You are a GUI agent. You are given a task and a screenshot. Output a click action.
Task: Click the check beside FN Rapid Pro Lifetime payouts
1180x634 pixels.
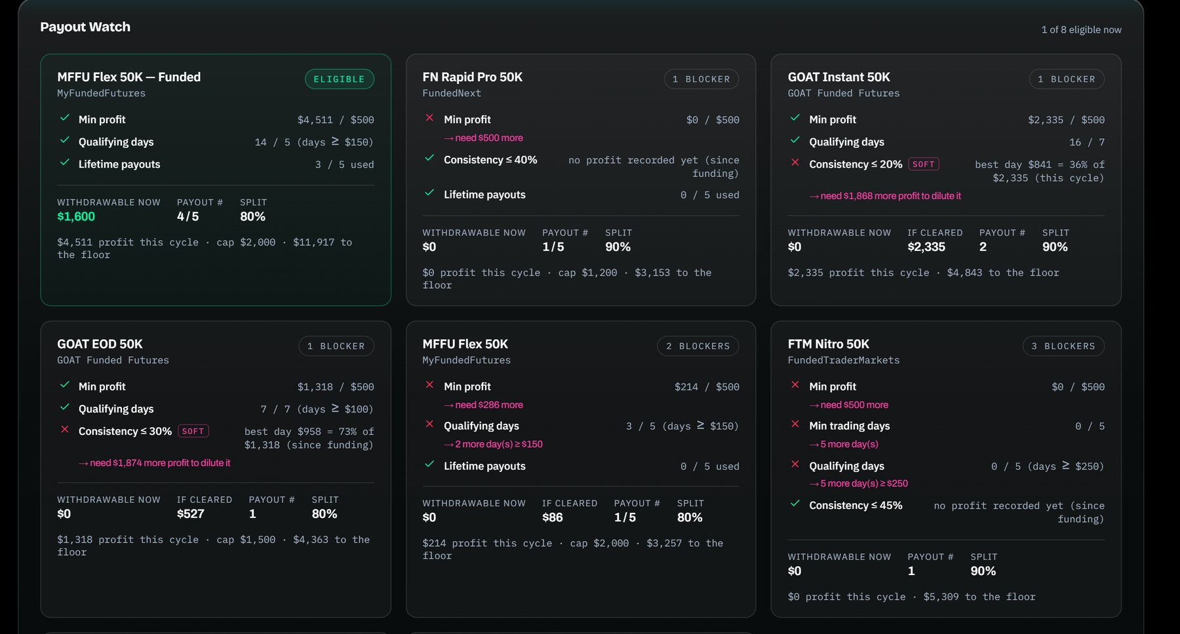tap(429, 193)
